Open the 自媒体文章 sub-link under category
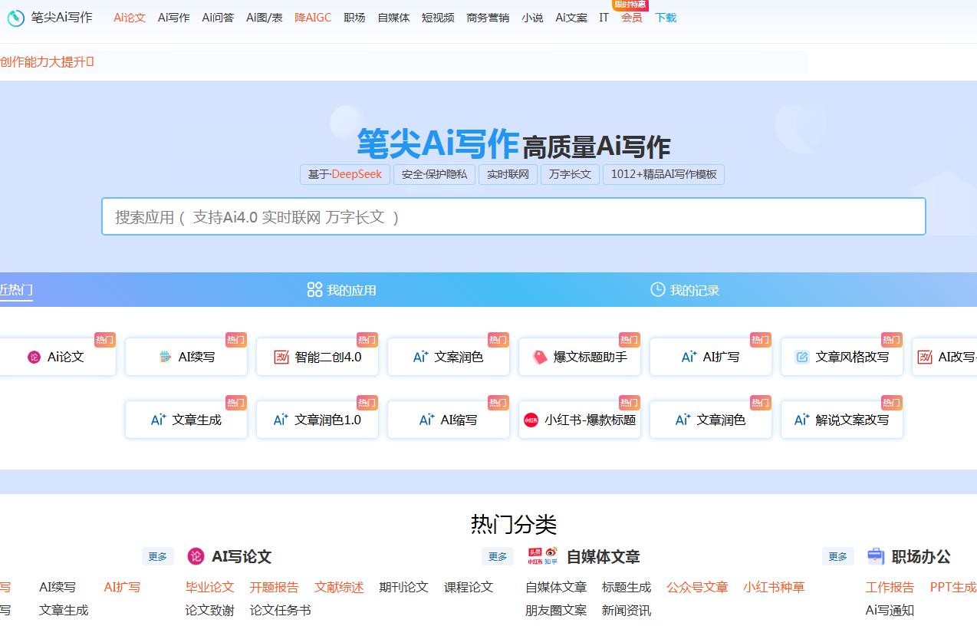 tap(556, 587)
